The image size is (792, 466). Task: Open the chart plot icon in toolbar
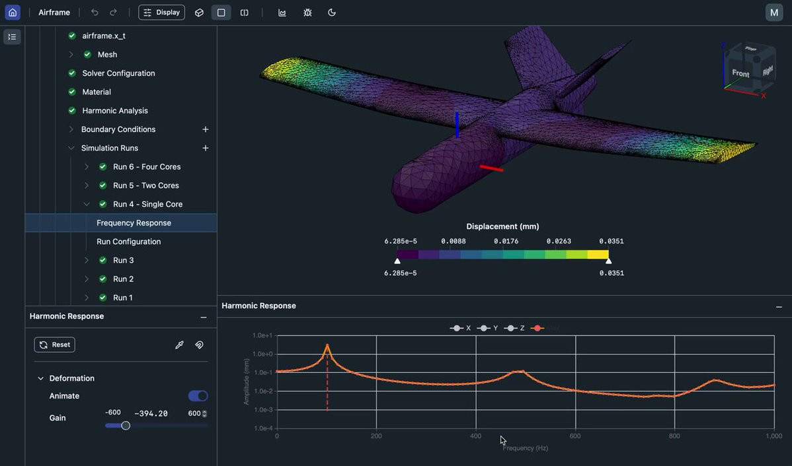(x=282, y=13)
